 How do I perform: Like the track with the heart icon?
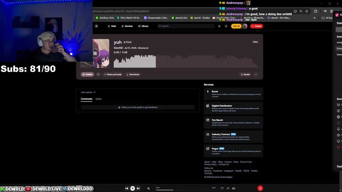point(98,74)
